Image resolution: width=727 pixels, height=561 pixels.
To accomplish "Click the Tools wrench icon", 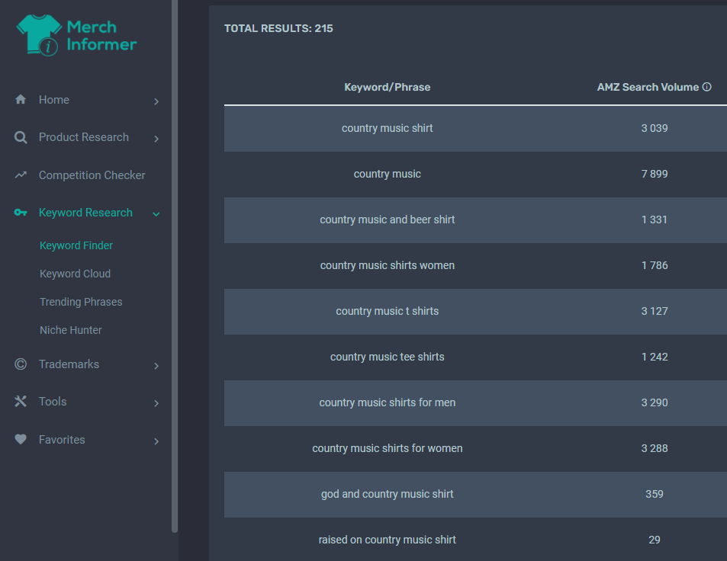I will [21, 401].
